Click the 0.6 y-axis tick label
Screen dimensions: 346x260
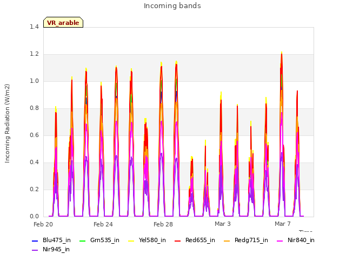[x=34, y=135]
